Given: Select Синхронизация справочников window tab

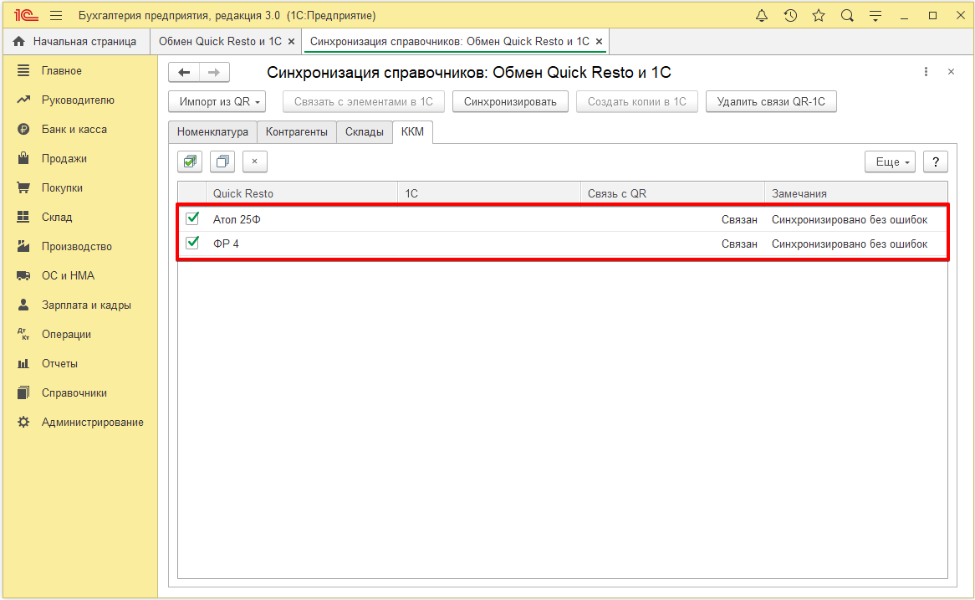Looking at the screenshot, I should click(450, 41).
